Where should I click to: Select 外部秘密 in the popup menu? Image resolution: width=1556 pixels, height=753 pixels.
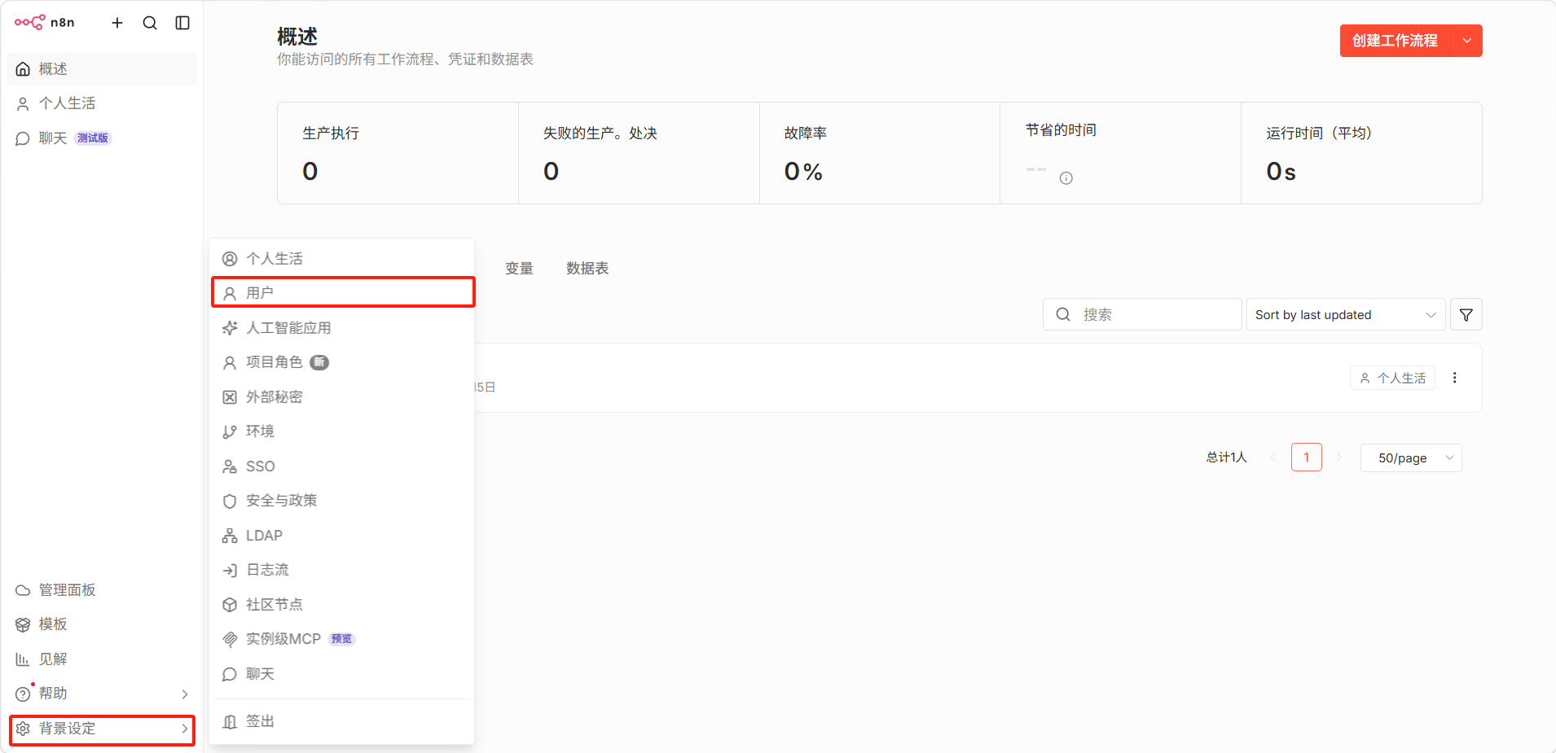342,397
